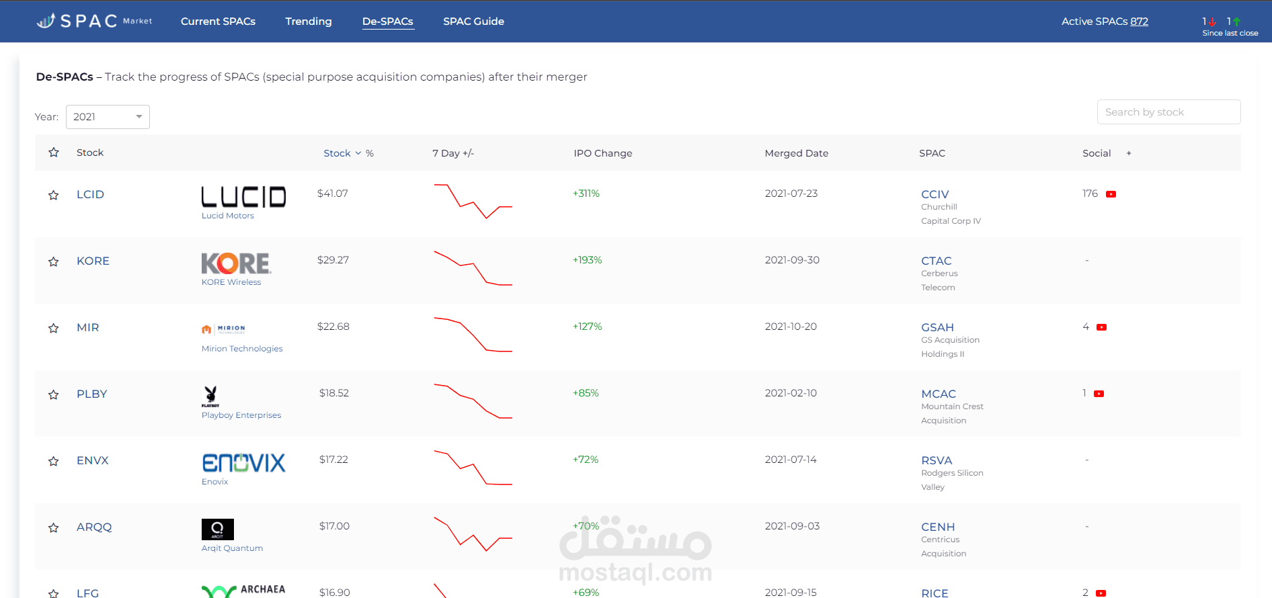Open the KORE ticker link
Image resolution: width=1272 pixels, height=598 pixels.
(93, 261)
